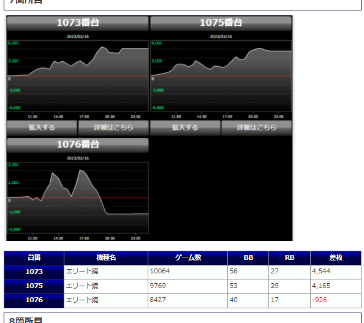Select the 機種名 column header
Image resolution: width=364 pixels, height=323 pixels.
pos(106,258)
